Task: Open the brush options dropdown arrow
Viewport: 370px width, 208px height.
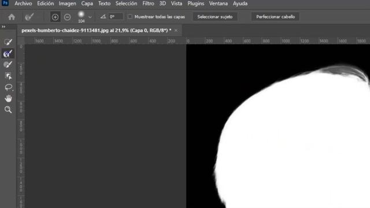Action: (x=90, y=17)
